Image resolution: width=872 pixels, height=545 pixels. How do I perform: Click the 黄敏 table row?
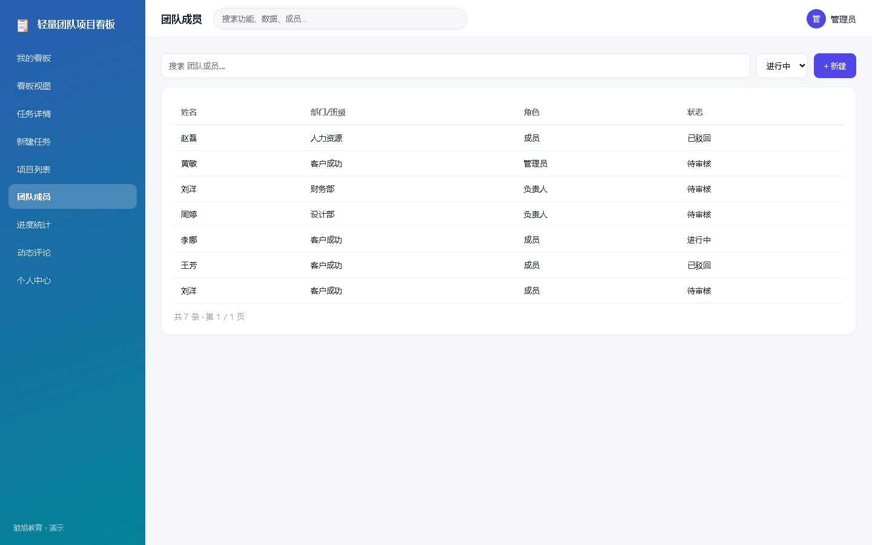pos(509,163)
